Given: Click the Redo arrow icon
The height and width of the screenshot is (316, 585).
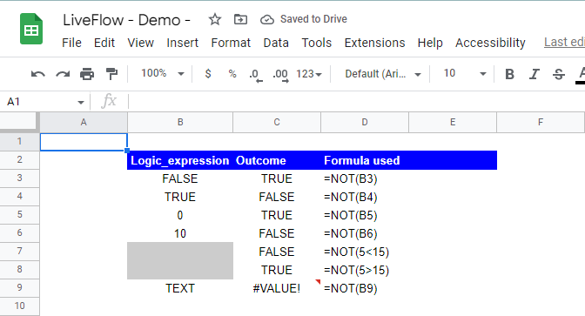Looking at the screenshot, I should [63, 74].
